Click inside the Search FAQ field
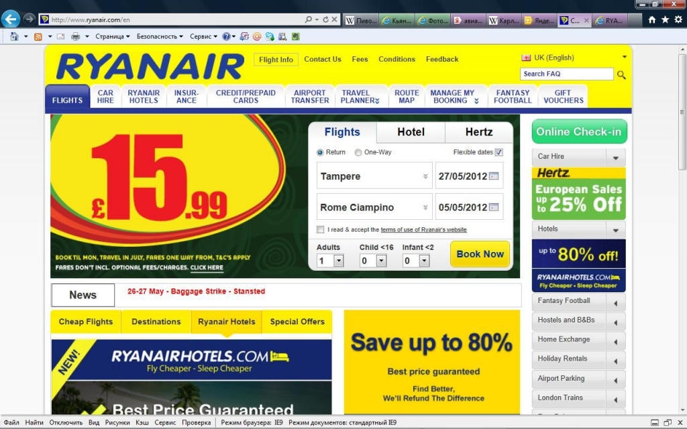 [566, 74]
